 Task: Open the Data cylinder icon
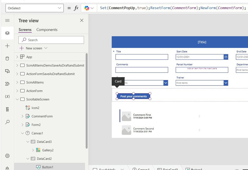coord(7,58)
